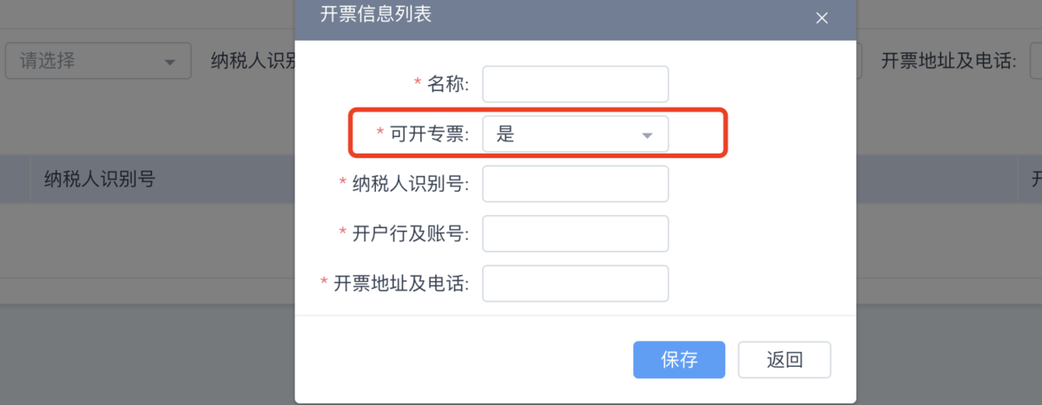Click the 名称 input field
The image size is (1042, 405).
click(576, 84)
